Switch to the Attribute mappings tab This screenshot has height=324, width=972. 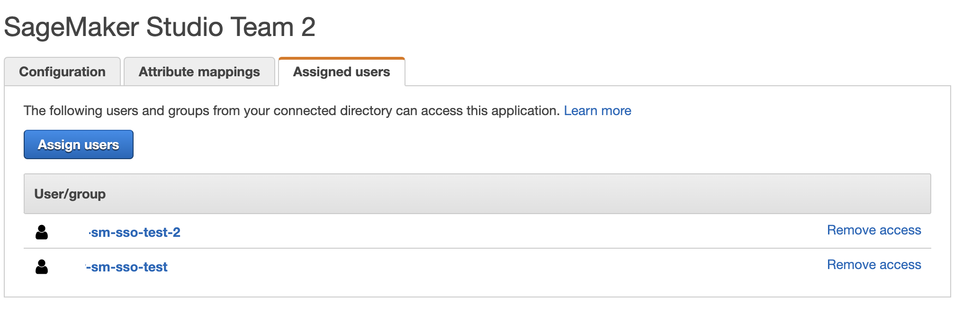point(199,72)
